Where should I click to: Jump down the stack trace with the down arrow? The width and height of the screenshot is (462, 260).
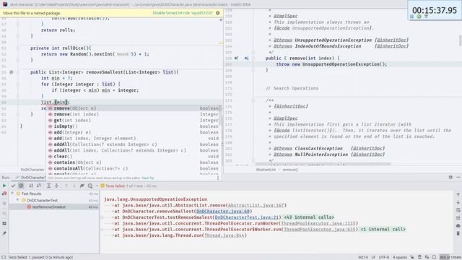coord(458,202)
